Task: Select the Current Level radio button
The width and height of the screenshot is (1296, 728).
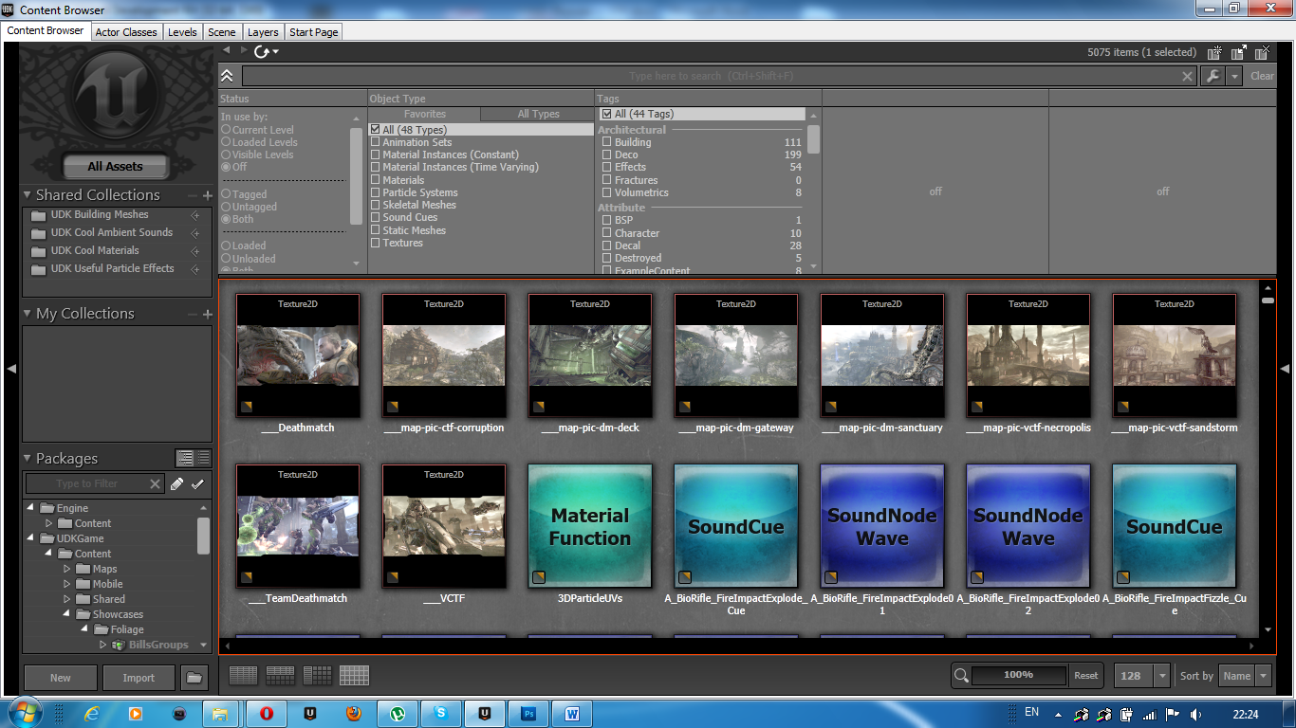Action: [x=226, y=130]
